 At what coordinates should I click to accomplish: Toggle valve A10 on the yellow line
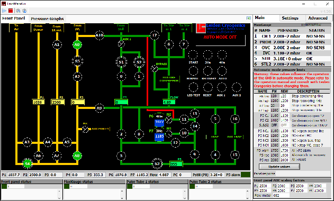click(100, 35)
